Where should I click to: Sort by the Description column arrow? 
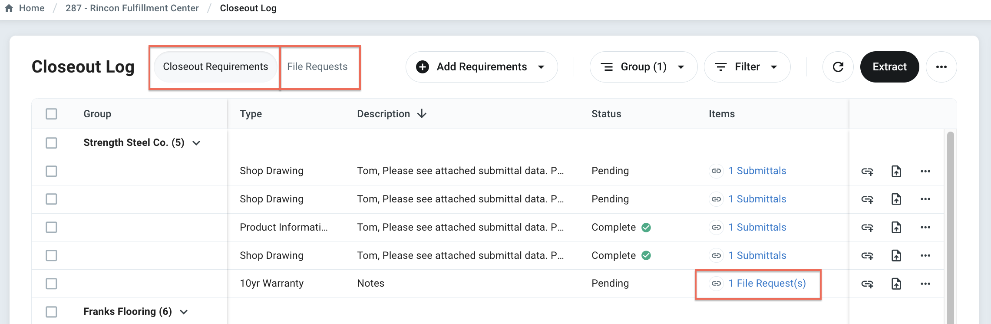422,114
